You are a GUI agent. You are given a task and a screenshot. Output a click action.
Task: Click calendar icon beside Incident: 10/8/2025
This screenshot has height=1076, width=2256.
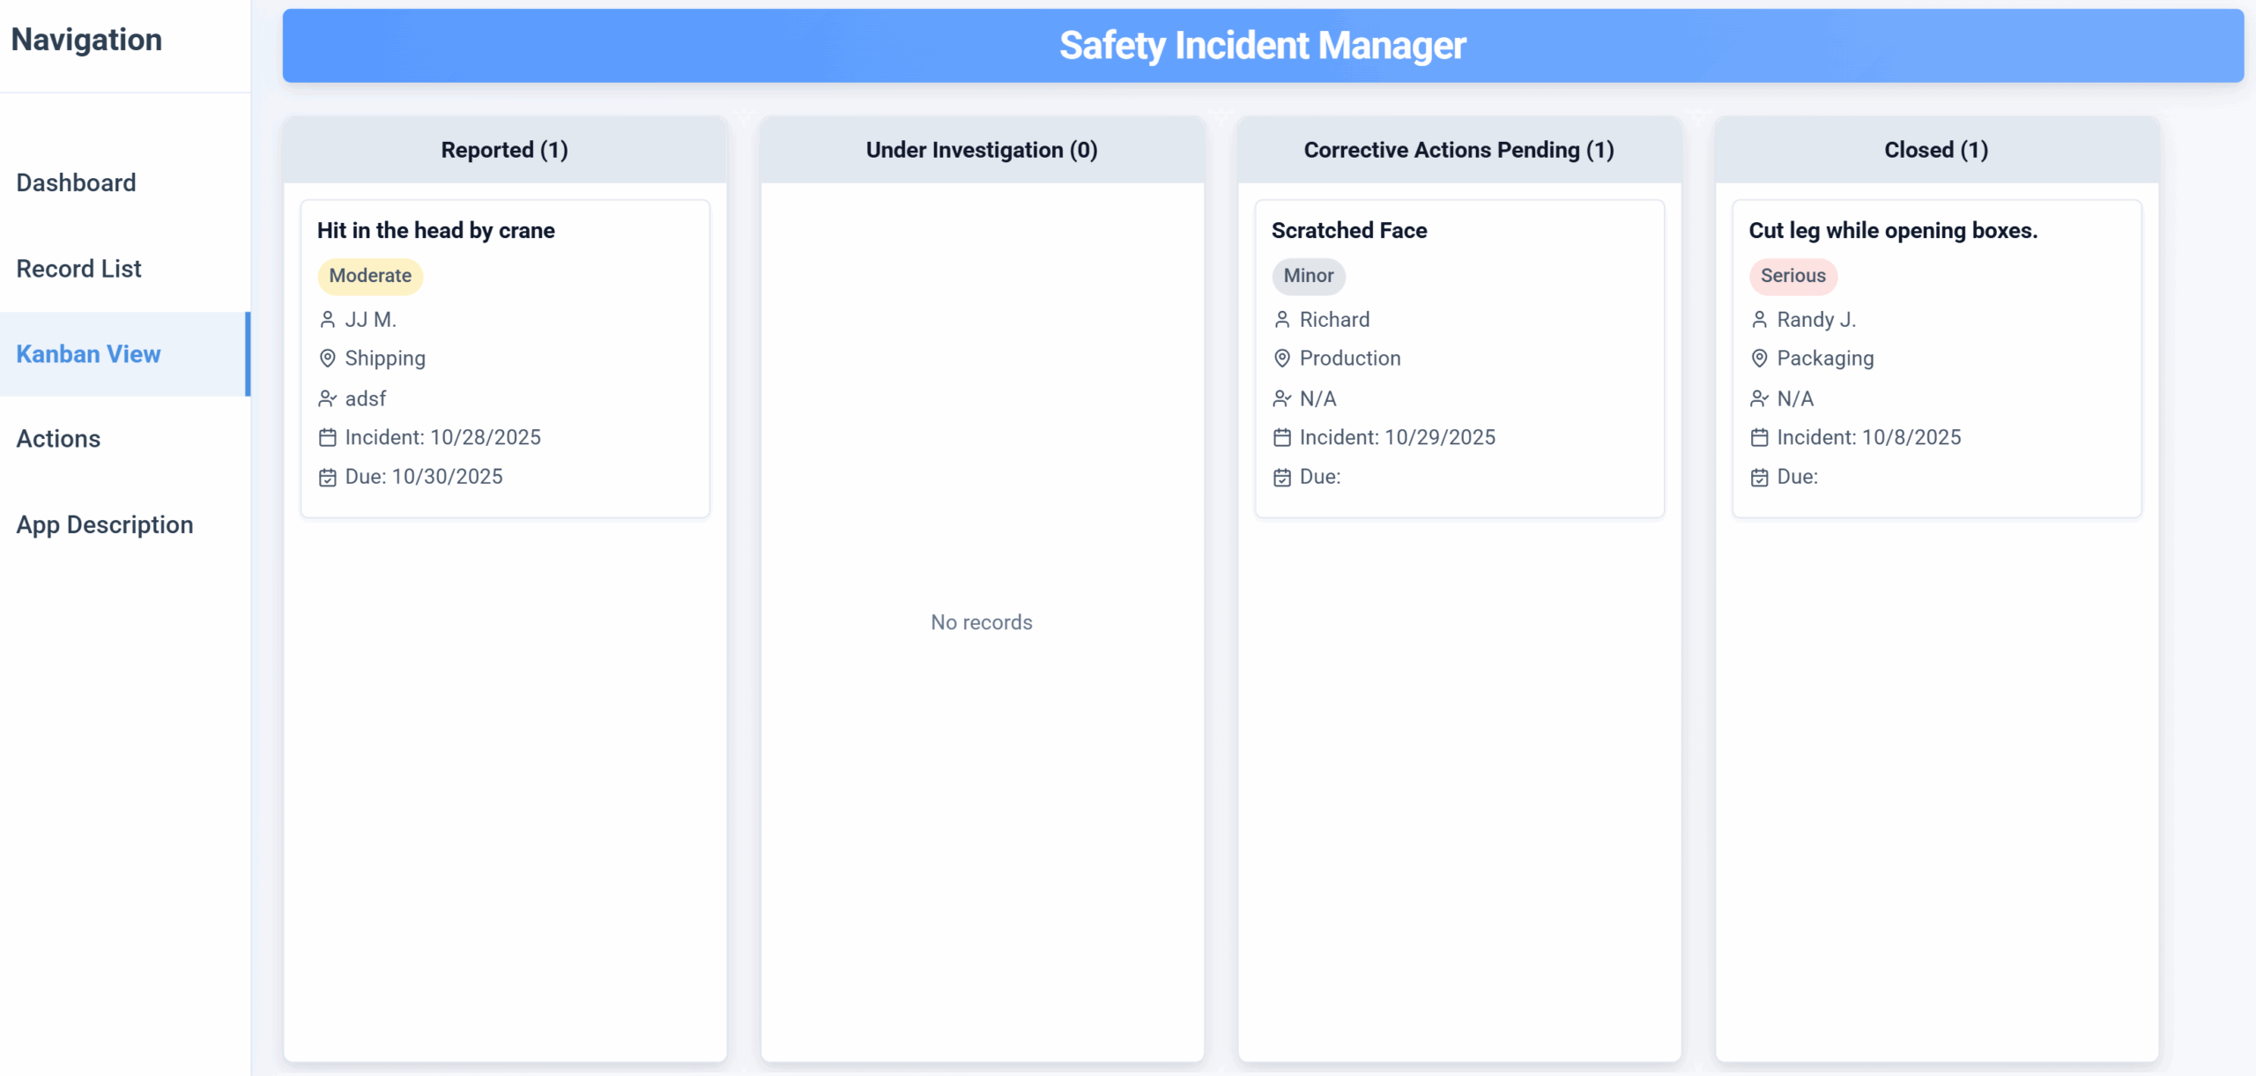click(1759, 437)
